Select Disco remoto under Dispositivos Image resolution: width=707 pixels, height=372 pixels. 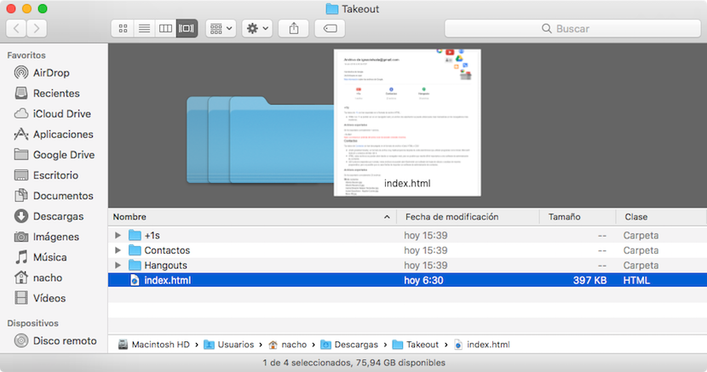tap(55, 341)
